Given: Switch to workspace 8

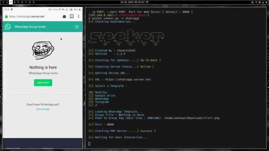Looking at the screenshot, I should 30,2.
